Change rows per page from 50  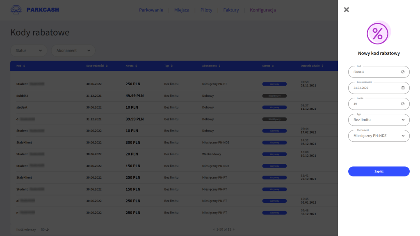(x=45, y=229)
